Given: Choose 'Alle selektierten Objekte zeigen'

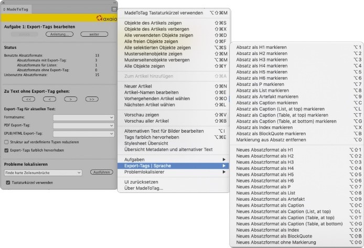Looking at the screenshot, I should (173, 48).
